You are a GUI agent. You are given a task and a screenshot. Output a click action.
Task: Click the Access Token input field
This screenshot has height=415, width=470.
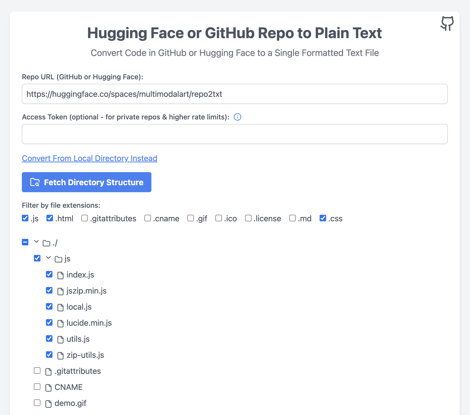[x=234, y=134]
